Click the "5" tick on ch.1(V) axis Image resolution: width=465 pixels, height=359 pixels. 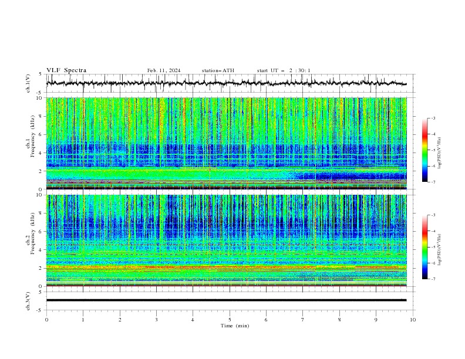pyautogui.click(x=41, y=74)
